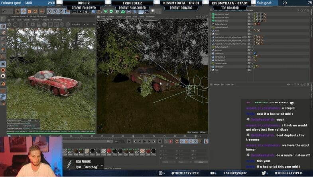313x177 pixels.
Task: Toggle the Z axis lock icon
Action: click(61, 11)
